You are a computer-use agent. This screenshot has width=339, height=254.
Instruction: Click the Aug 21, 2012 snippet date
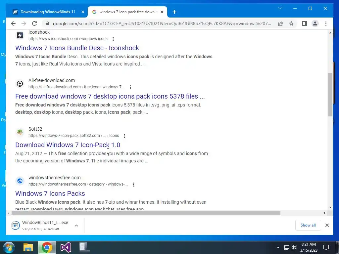(29, 153)
